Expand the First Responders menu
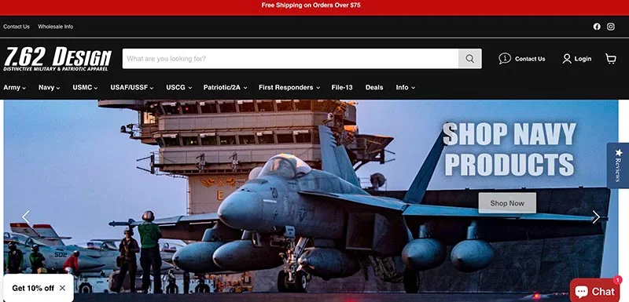 point(289,87)
